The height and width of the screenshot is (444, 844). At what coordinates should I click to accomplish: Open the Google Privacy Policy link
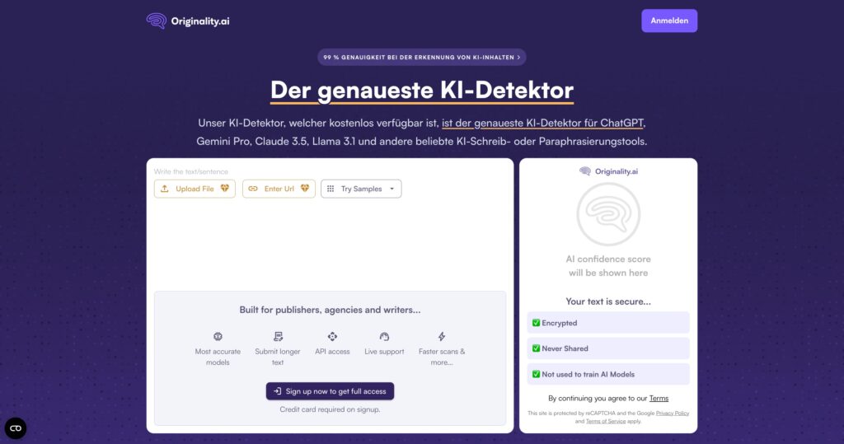point(673,414)
